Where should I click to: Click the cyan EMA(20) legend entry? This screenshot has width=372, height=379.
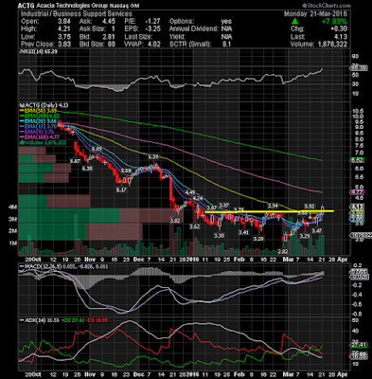point(38,121)
